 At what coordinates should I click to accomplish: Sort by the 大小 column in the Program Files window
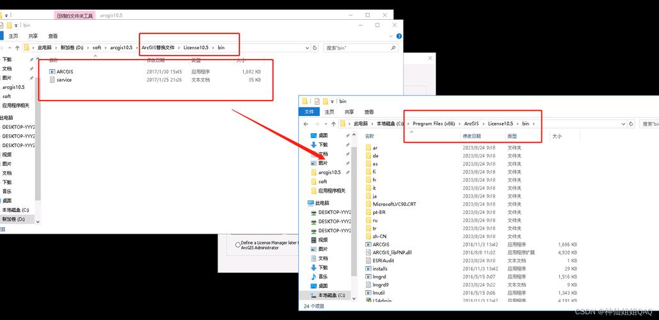pos(557,136)
